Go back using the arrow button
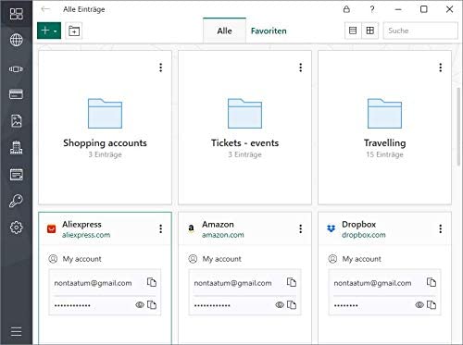Screen dimensions: 463x345 [45, 9]
